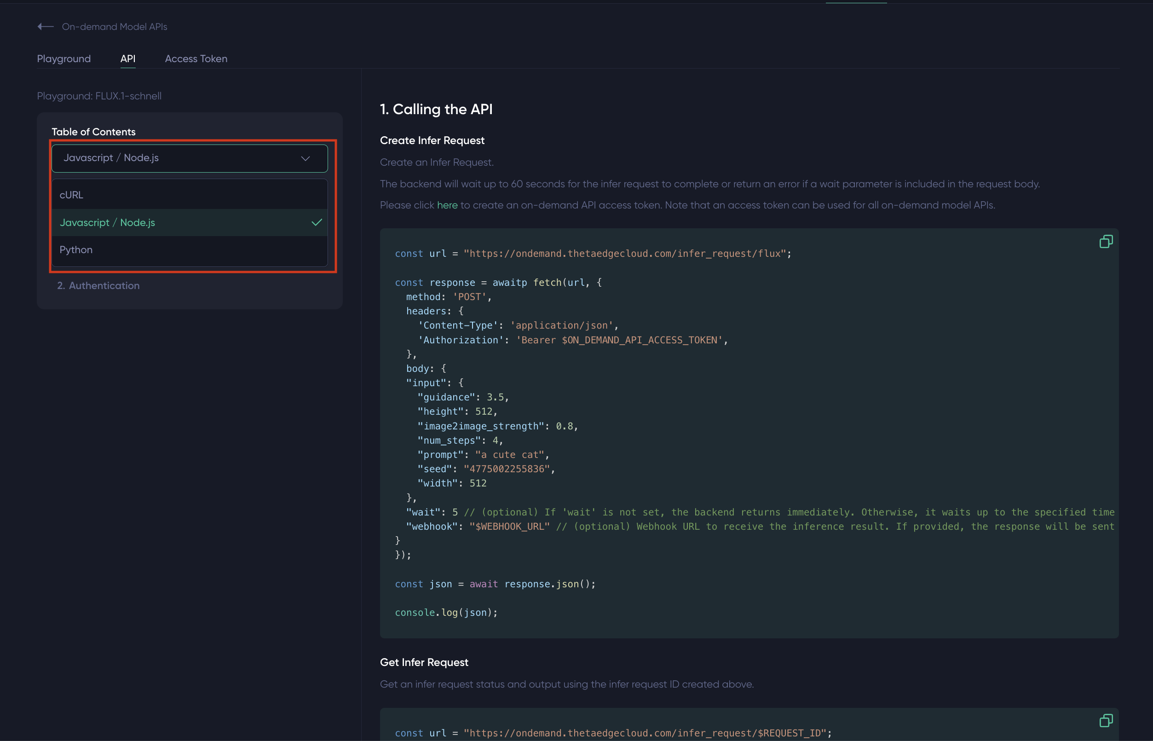Follow the green 'here' link

click(447, 205)
